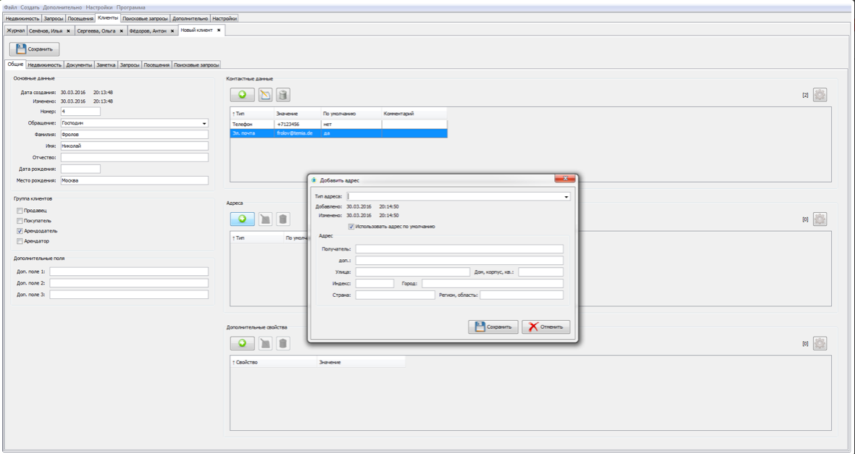Add a new contact entry with green plus

pos(242,95)
